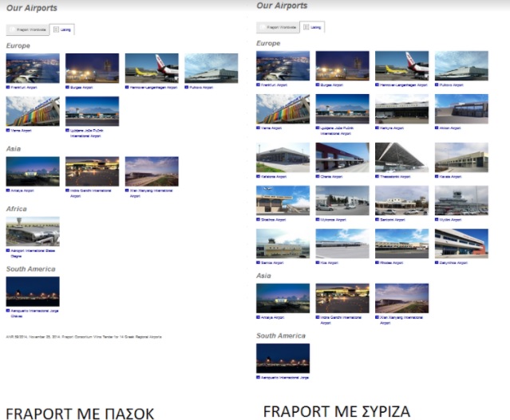Open Chania Airport photo
510x420 pixels.
click(342, 157)
